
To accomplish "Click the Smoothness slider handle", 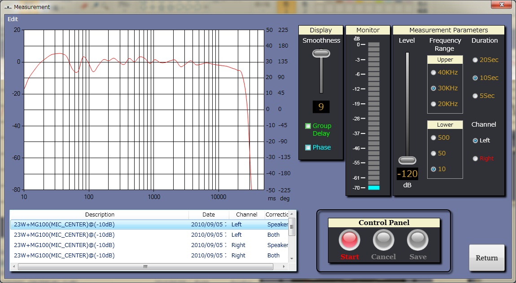I will tap(321, 53).
